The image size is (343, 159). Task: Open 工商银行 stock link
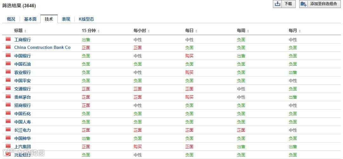click(x=23, y=40)
